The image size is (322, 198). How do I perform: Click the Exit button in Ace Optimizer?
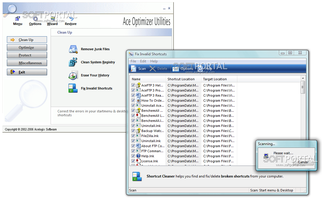[x=27, y=72]
